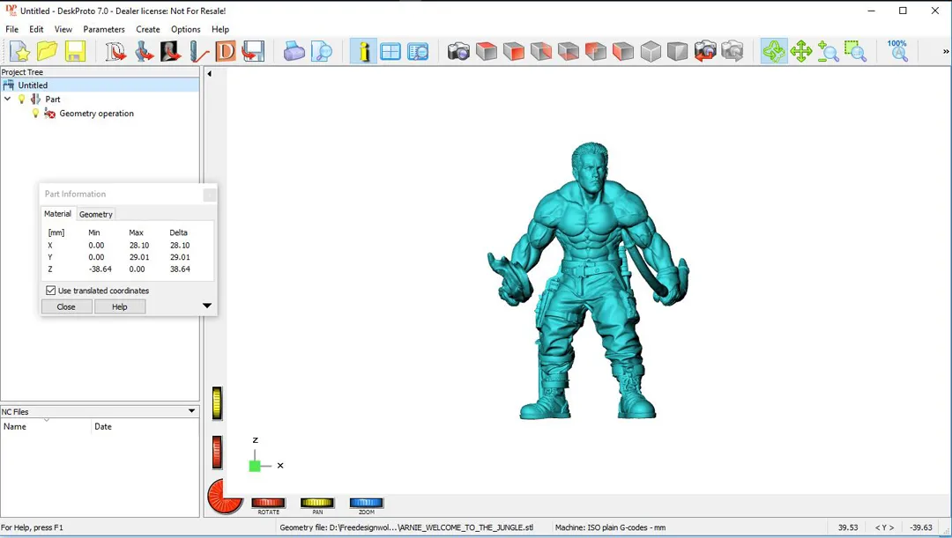Select the Part label in the project tree

click(53, 99)
